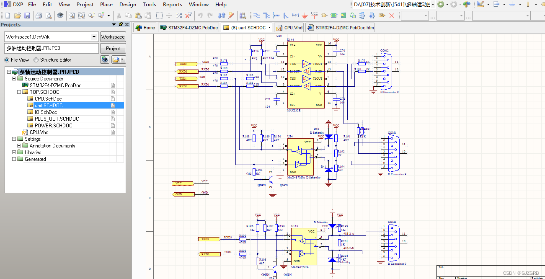Image resolution: width=545 pixels, height=279 pixels.
Task: Click the Workspace button
Action: [113, 37]
